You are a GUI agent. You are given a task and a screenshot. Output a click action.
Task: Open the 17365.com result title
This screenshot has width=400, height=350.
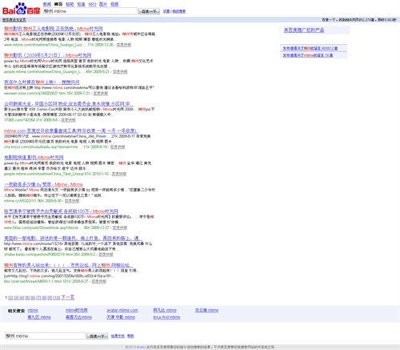[69, 103]
